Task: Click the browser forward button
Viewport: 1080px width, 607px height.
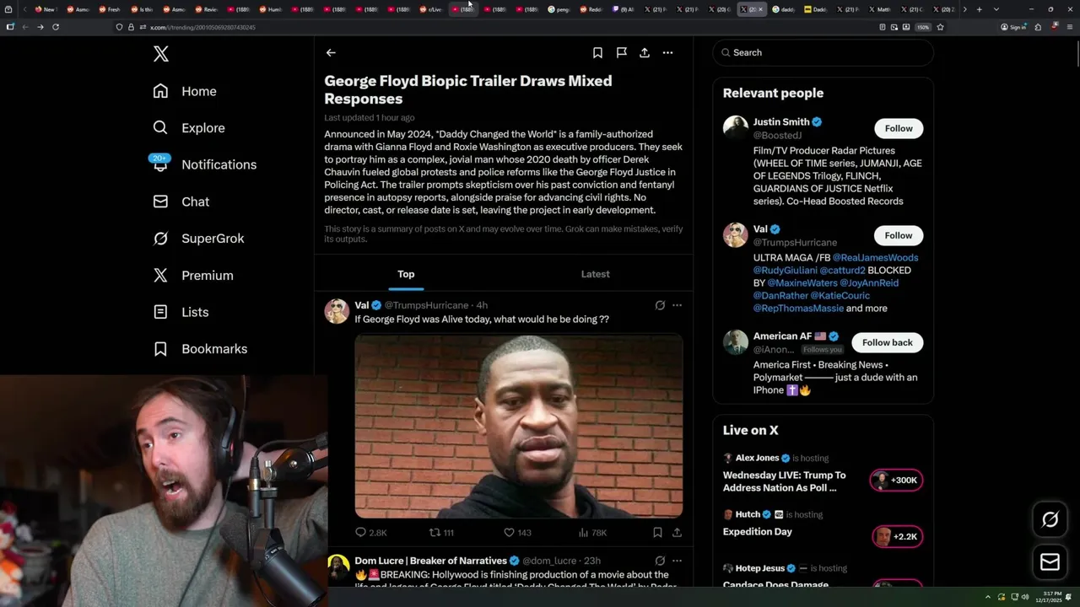Action: pyautogui.click(x=40, y=27)
